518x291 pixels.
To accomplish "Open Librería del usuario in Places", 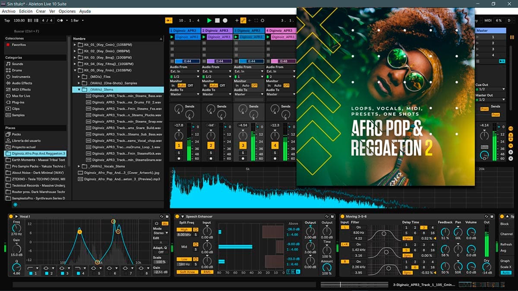I will (x=26, y=141).
